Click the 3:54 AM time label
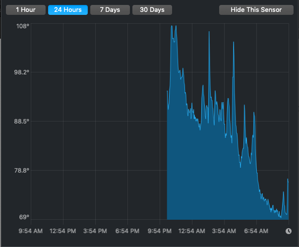Image resolution: width=299 pixels, height=247 pixels. click(x=224, y=231)
